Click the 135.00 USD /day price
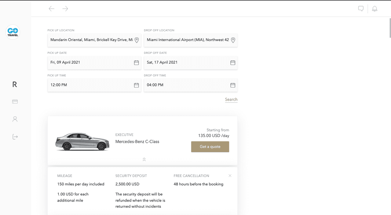The width and height of the screenshot is (391, 215). pyautogui.click(x=214, y=136)
